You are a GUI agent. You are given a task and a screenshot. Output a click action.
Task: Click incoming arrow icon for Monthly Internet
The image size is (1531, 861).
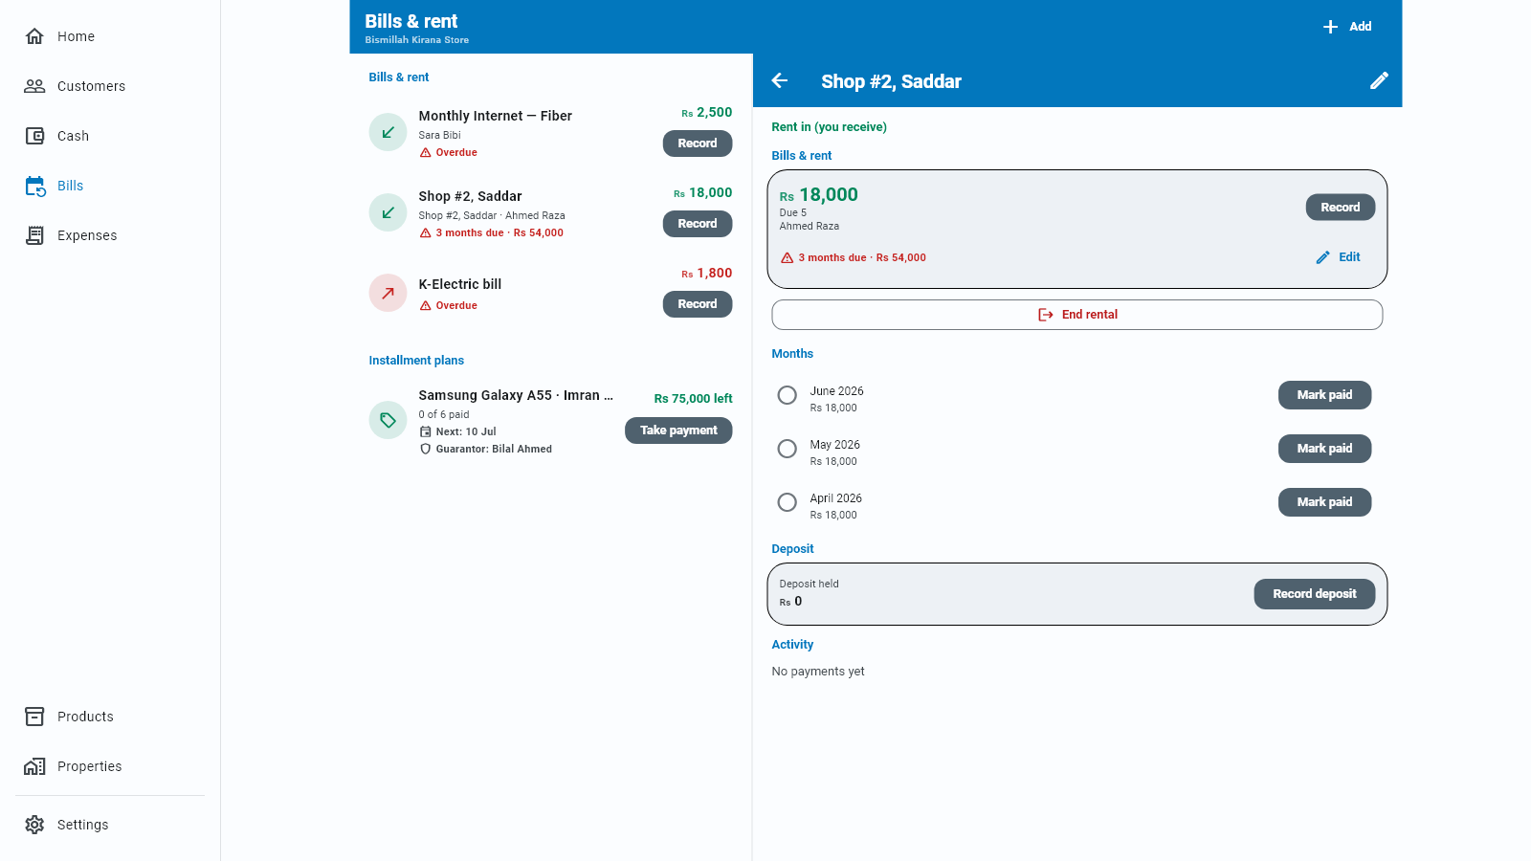pyautogui.click(x=388, y=132)
